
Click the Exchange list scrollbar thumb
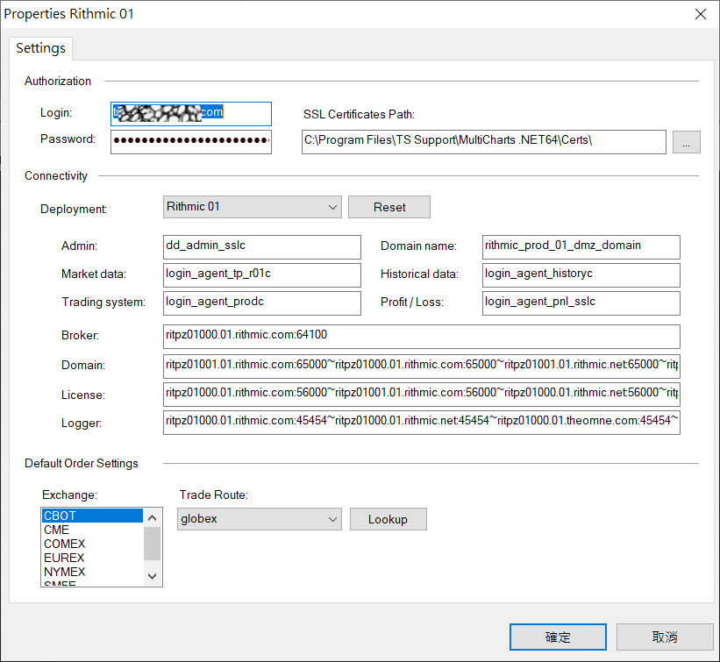point(153,544)
